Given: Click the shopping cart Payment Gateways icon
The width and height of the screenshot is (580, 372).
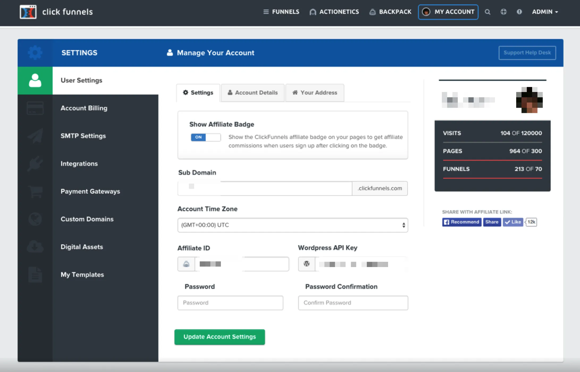Looking at the screenshot, I should point(35,191).
